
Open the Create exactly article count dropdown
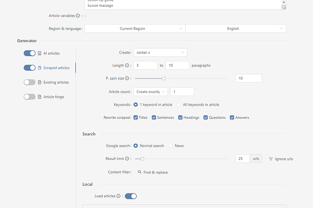pyautogui.click(x=151, y=92)
